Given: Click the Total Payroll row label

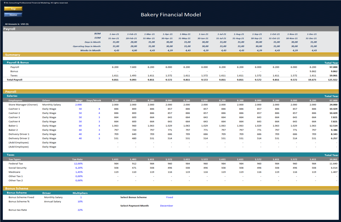Looking at the screenshot, I should pos(14,80).
